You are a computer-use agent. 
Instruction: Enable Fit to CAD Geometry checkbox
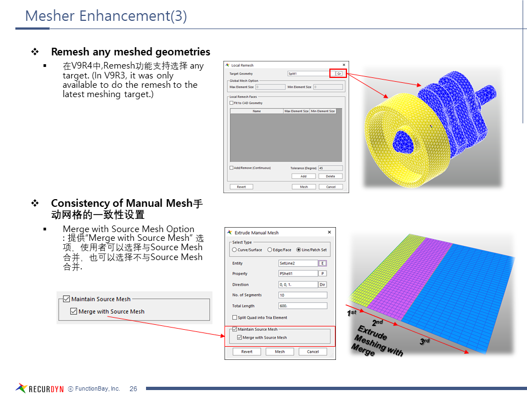click(x=231, y=103)
